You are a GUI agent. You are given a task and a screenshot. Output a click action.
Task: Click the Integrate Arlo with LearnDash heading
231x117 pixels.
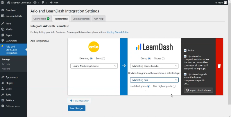point(50,26)
